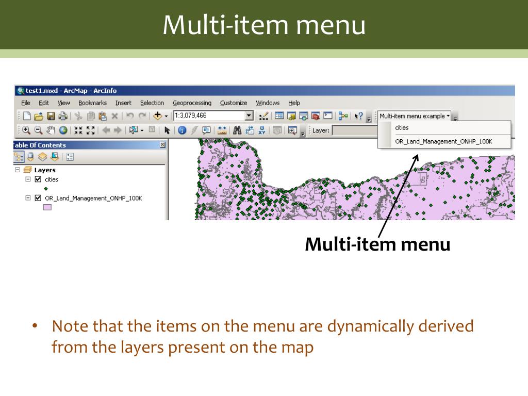Click List By Source button
This screenshot has width=528, height=396.
(30, 157)
